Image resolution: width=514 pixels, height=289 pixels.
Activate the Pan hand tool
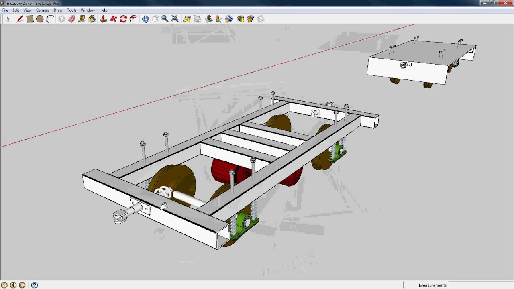point(155,19)
